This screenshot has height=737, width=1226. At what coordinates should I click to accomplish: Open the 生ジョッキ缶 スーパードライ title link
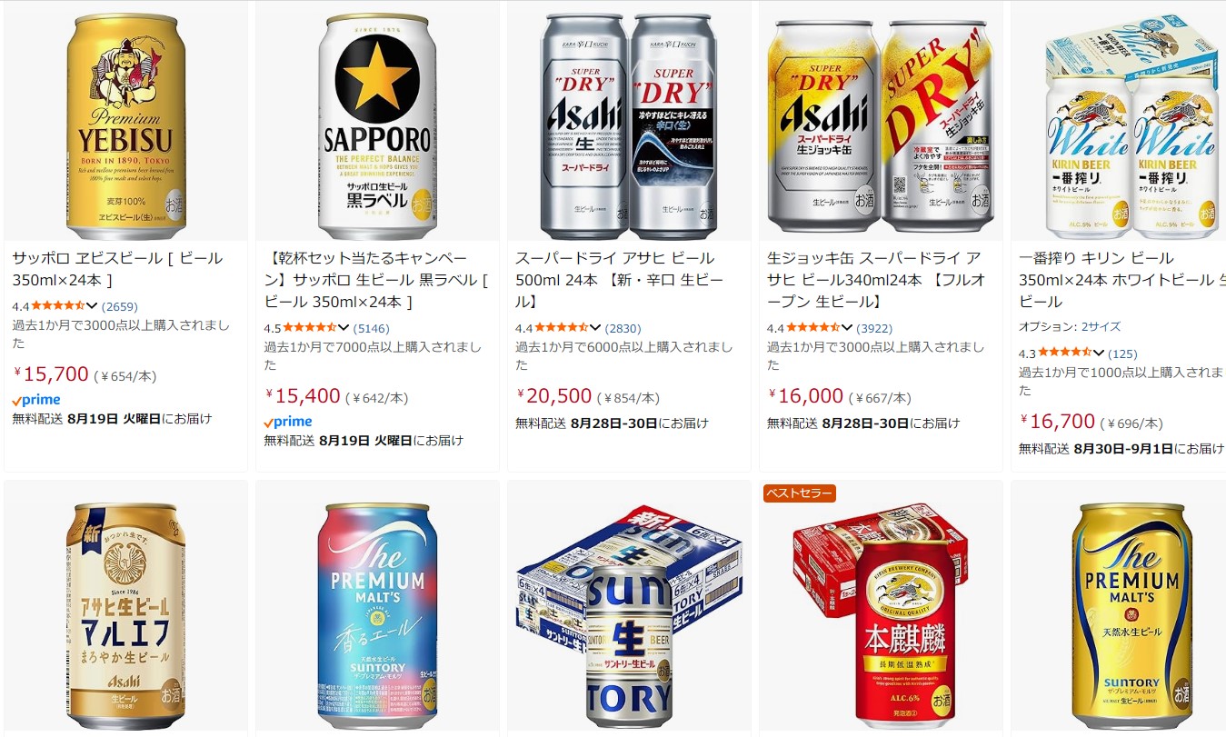coord(874,280)
